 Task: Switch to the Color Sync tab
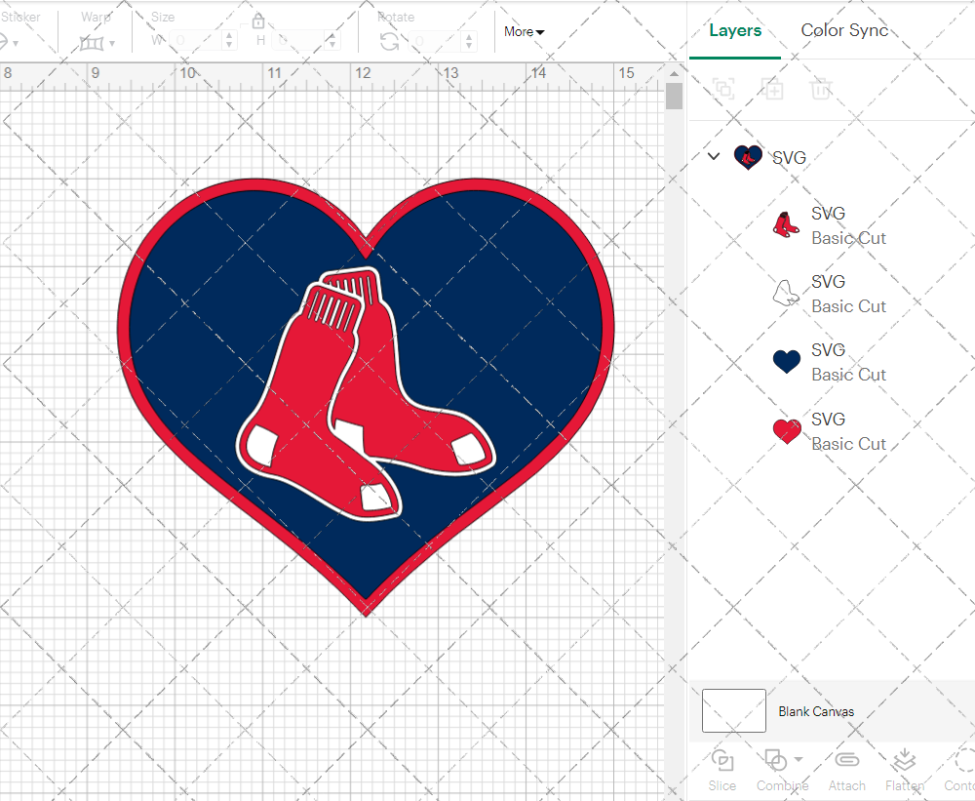pos(844,30)
